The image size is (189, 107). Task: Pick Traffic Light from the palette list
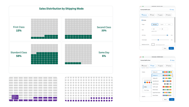coord(162,87)
